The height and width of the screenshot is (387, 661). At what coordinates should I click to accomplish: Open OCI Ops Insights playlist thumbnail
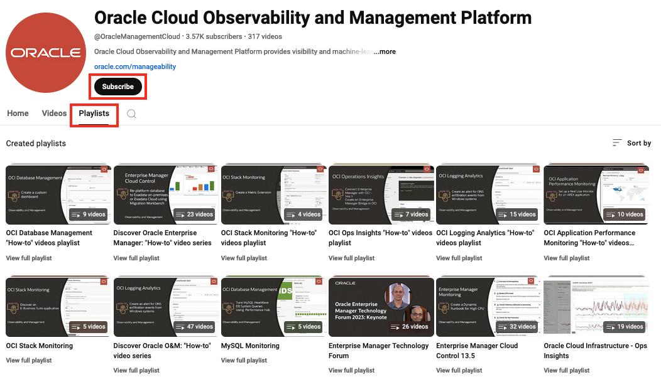[381, 195]
